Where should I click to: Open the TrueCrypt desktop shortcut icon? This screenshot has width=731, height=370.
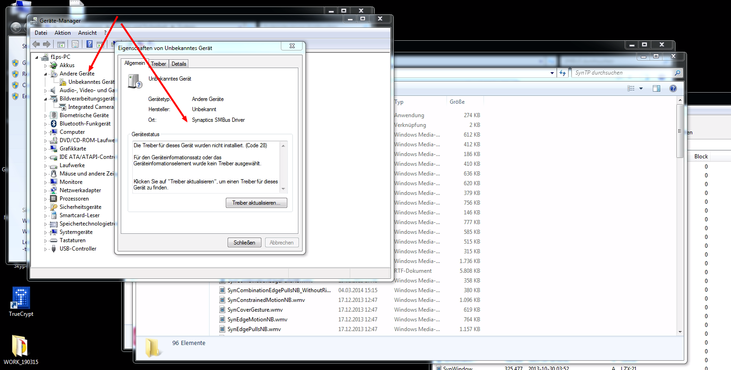21,298
